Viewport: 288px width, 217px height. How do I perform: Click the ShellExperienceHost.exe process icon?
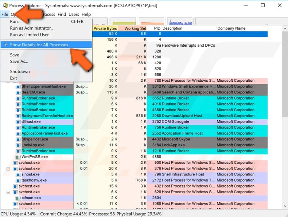(18, 87)
